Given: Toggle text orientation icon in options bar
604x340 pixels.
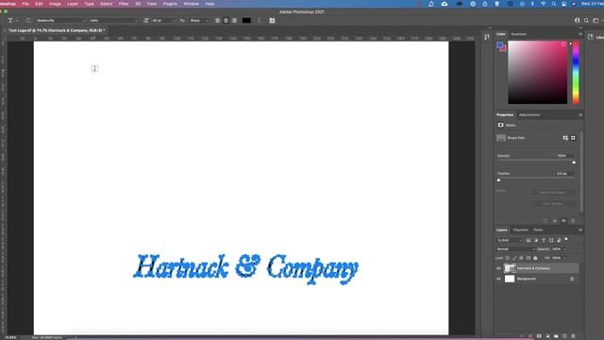Looking at the screenshot, I should [x=27, y=21].
